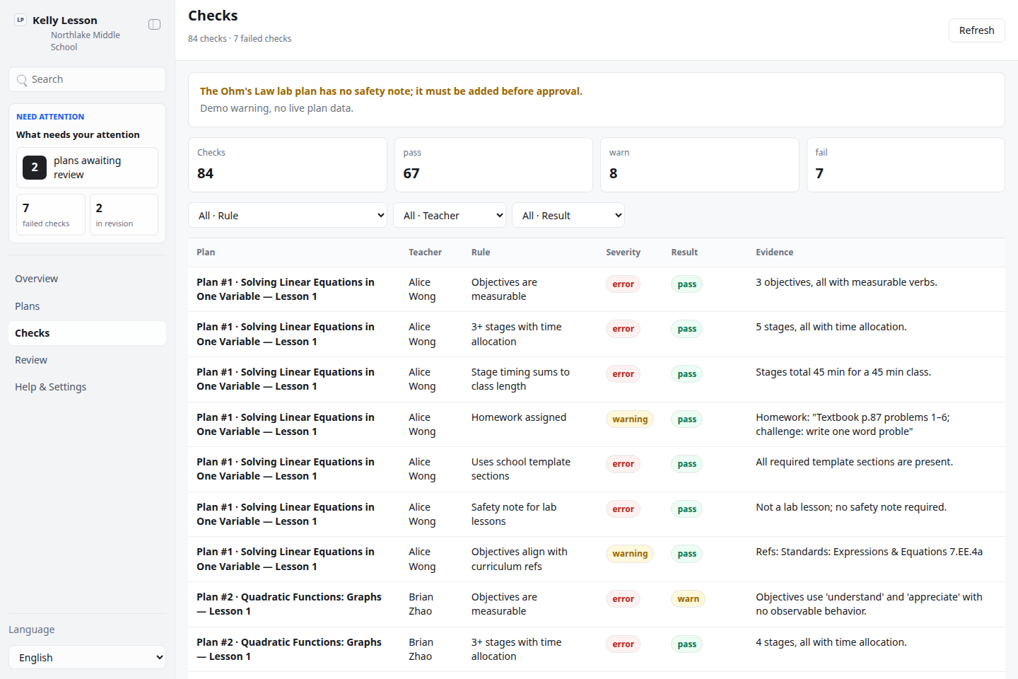Click the Checks total 84 card

(288, 165)
